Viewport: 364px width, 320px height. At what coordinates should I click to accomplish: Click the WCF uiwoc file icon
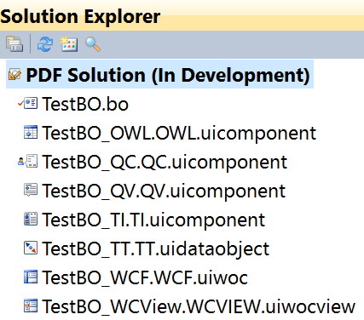coord(31,277)
